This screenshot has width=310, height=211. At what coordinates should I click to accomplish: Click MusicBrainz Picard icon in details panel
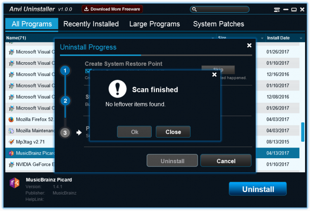coord(14,183)
